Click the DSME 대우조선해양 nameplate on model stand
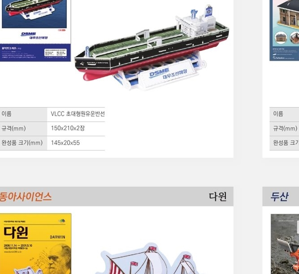Screen dimensions: 299x274 point(167,73)
